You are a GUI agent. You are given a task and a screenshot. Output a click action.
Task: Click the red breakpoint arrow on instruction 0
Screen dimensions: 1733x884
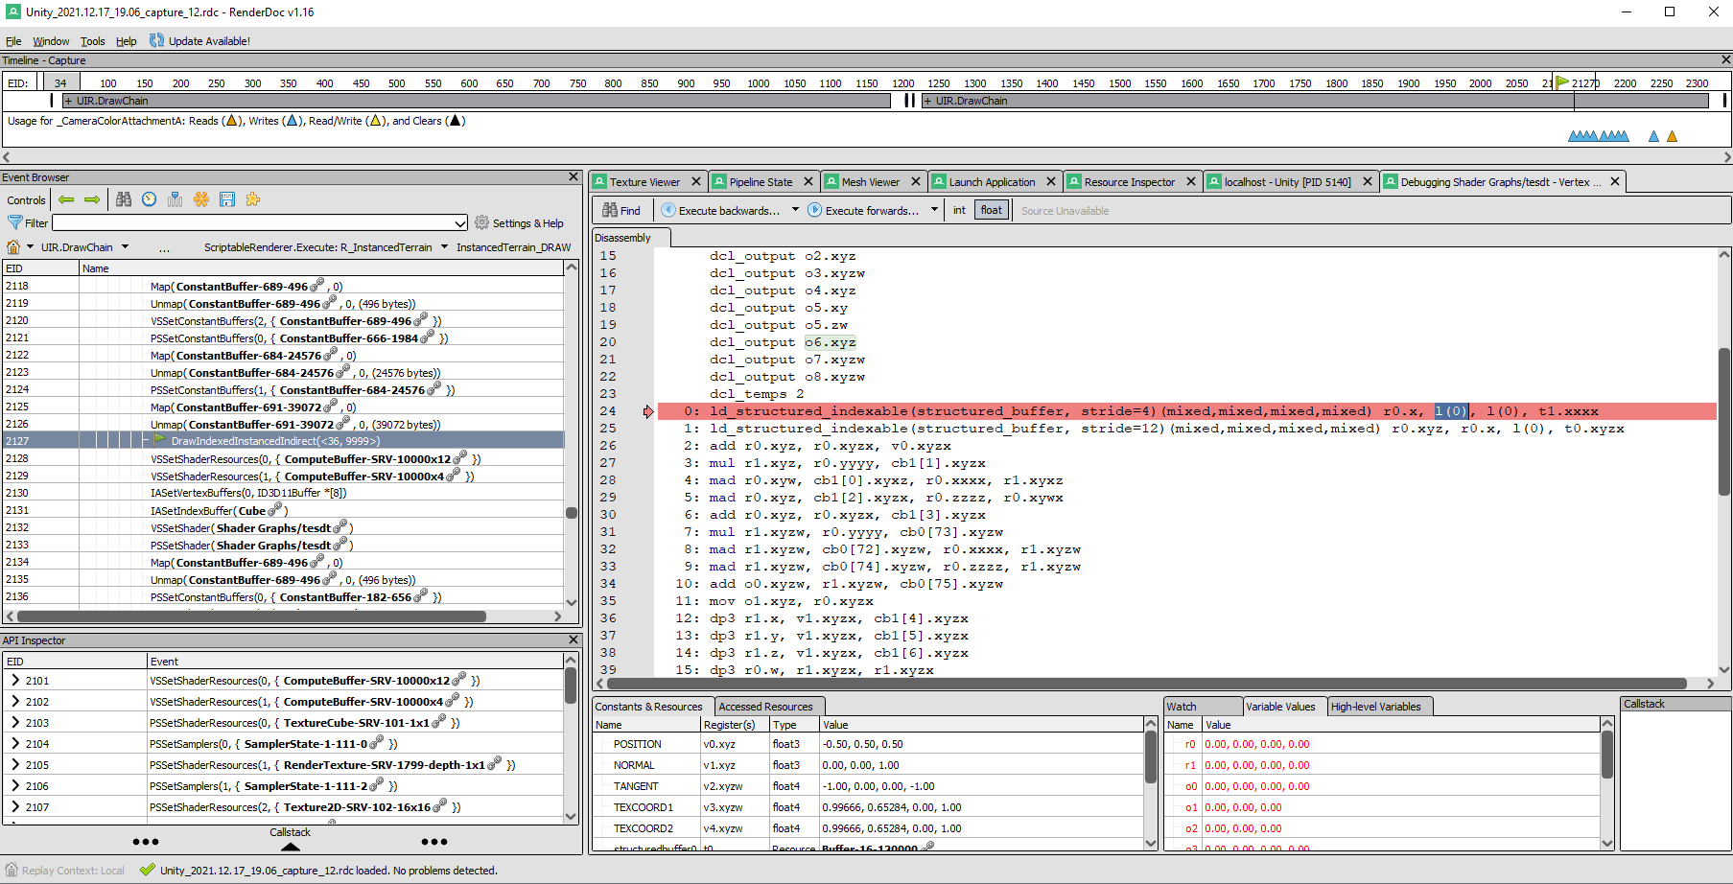[x=648, y=411]
